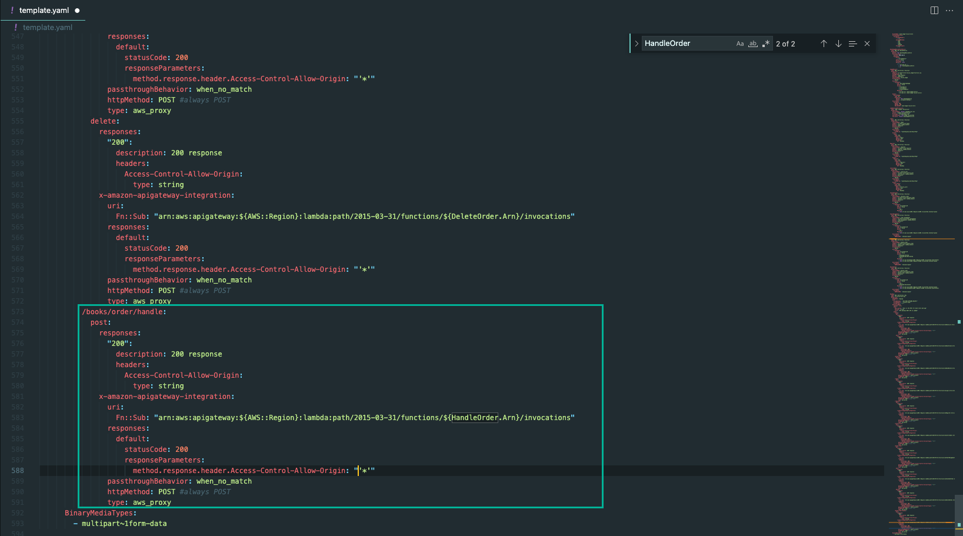Click the '"200":' key on line 557
963x536 pixels.
(119, 142)
